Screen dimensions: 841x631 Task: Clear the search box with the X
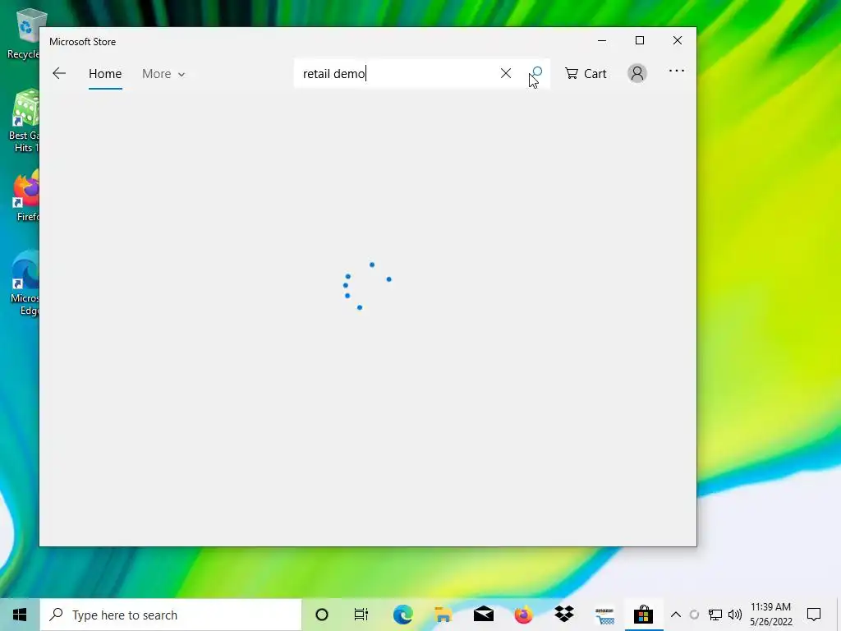(506, 73)
